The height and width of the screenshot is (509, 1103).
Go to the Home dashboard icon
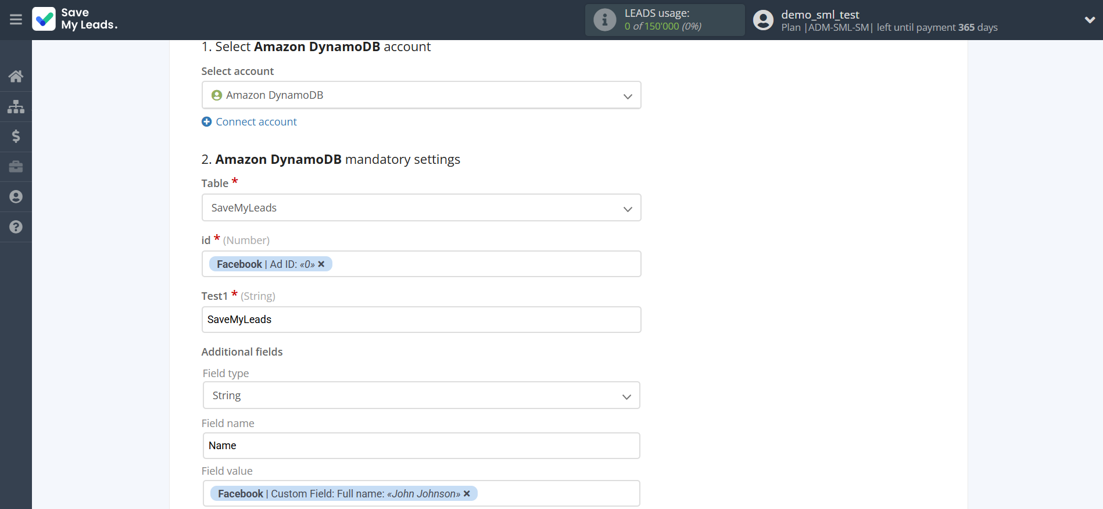pyautogui.click(x=16, y=76)
